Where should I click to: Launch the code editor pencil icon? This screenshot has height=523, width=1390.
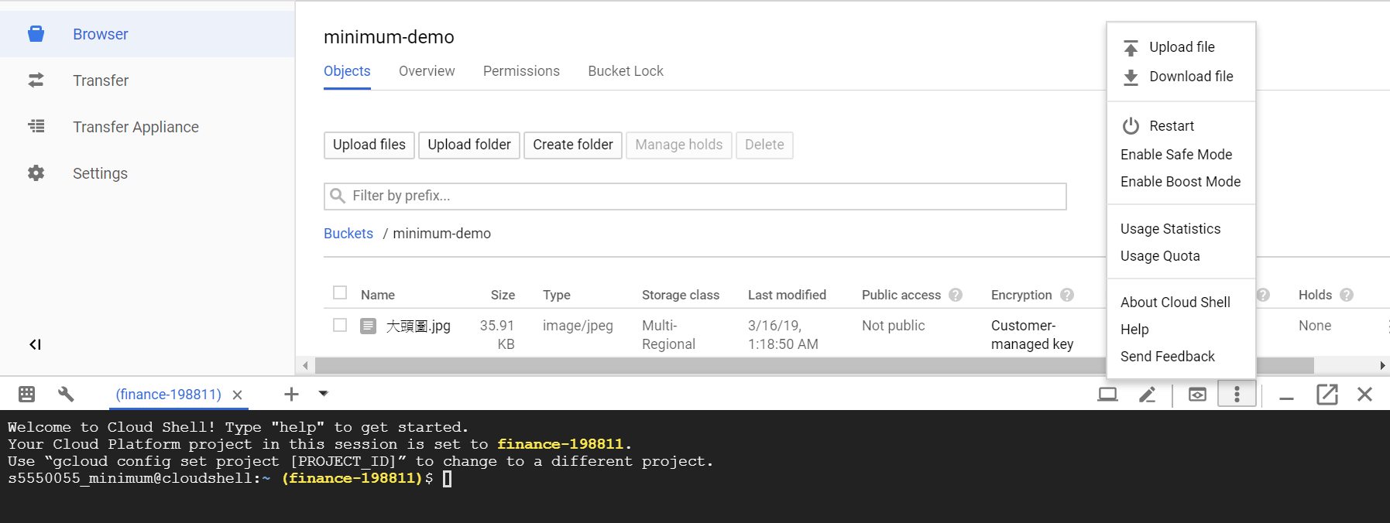click(1147, 395)
